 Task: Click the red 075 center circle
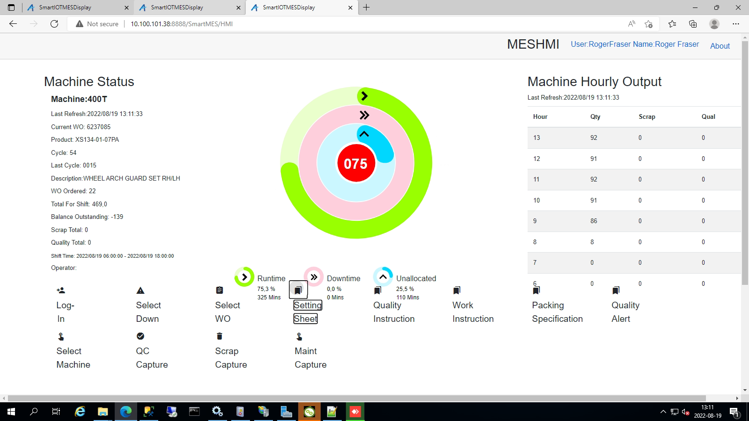pyautogui.click(x=356, y=163)
